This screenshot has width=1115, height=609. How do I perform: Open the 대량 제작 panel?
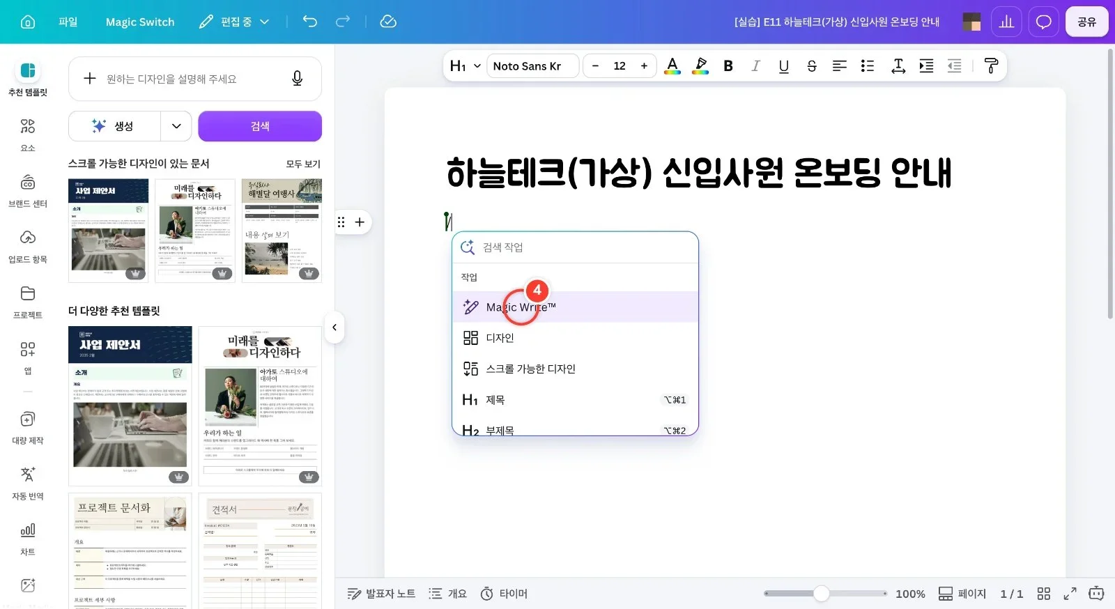pos(28,427)
